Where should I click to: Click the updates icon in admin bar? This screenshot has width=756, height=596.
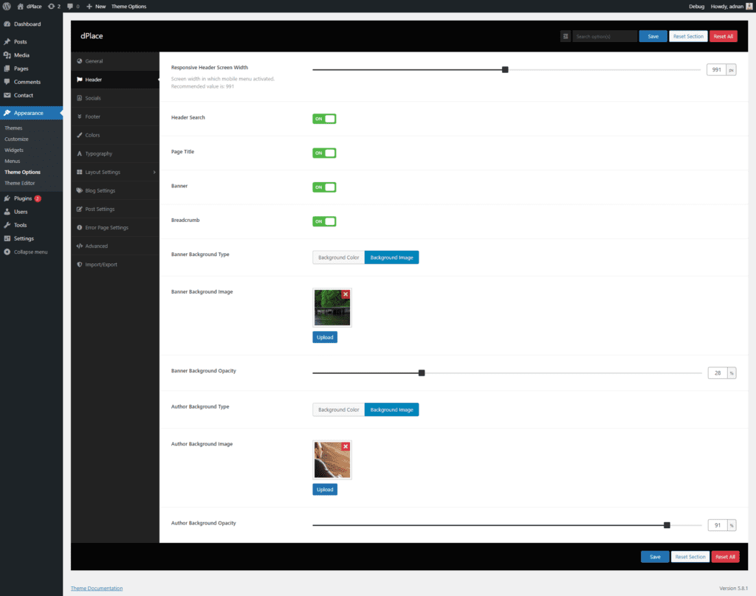tap(51, 6)
